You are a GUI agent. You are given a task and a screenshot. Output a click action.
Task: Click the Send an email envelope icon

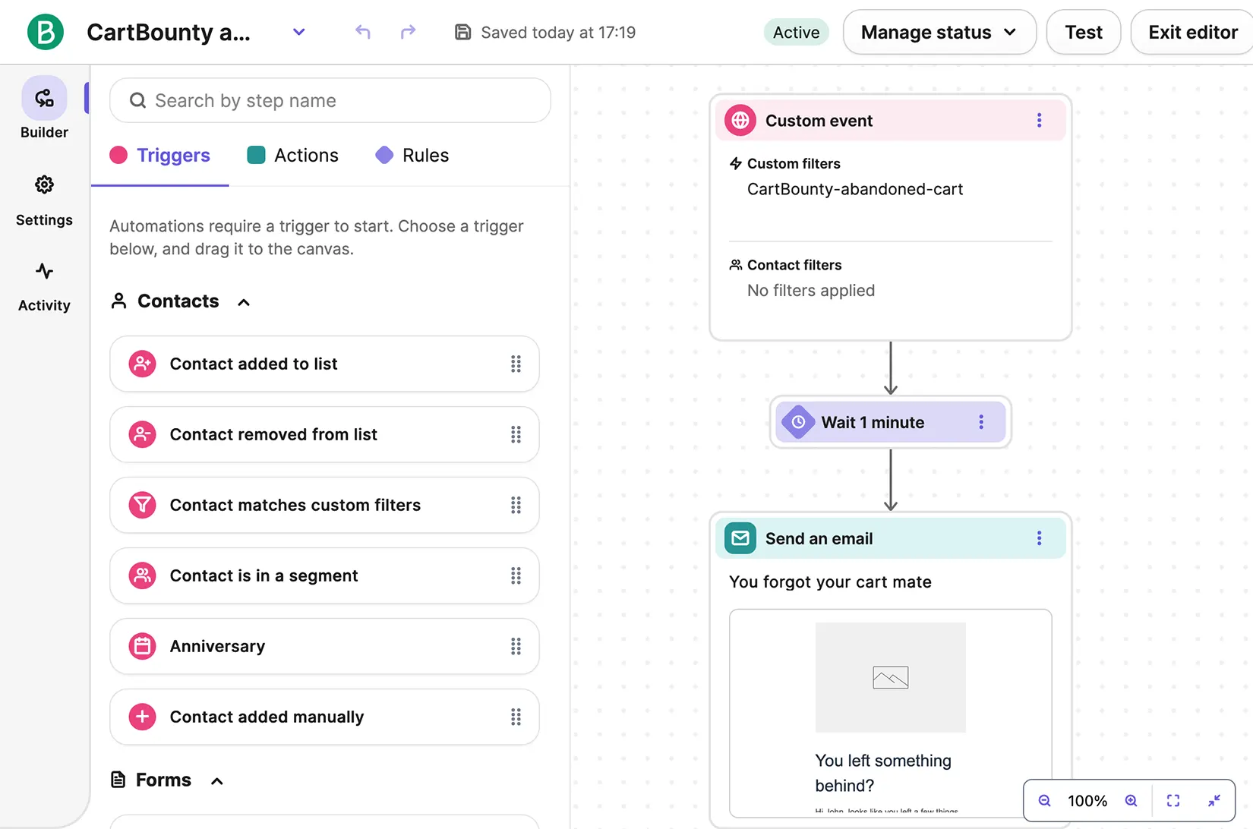coord(740,538)
